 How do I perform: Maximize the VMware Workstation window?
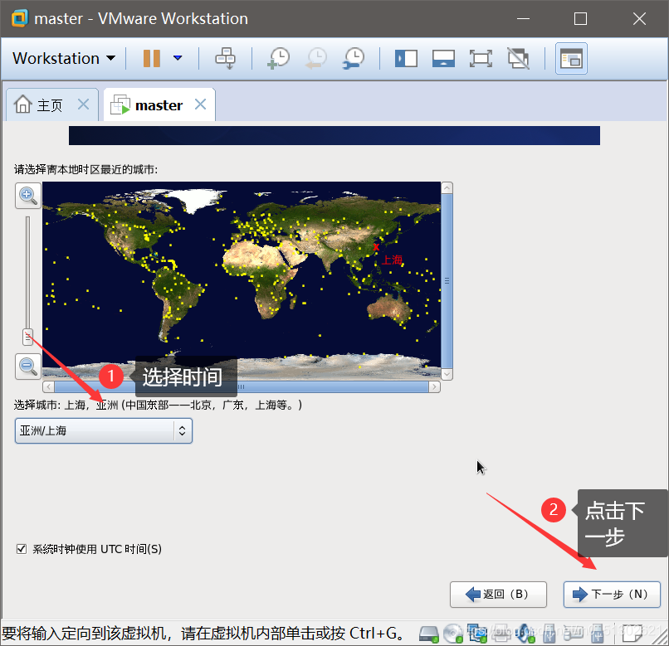[x=580, y=19]
